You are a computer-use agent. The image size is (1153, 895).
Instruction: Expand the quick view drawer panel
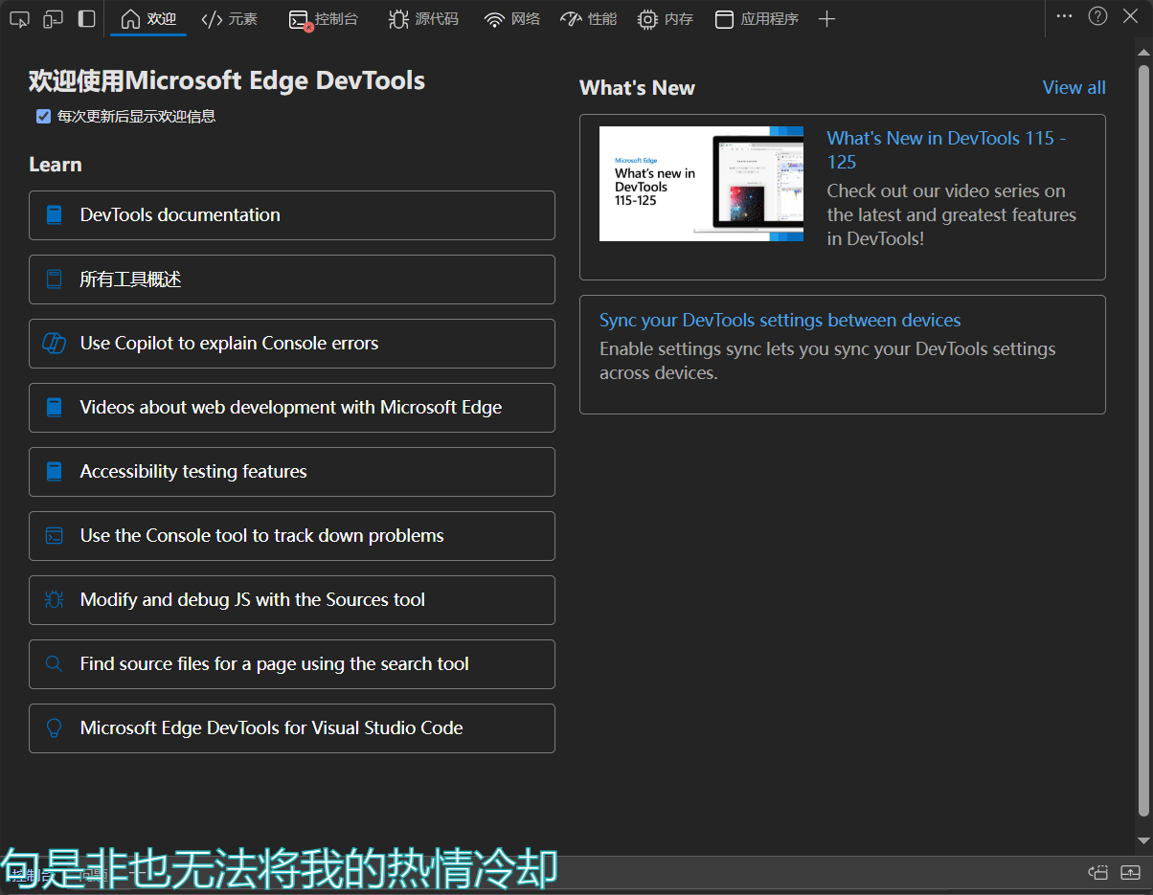point(1131,872)
